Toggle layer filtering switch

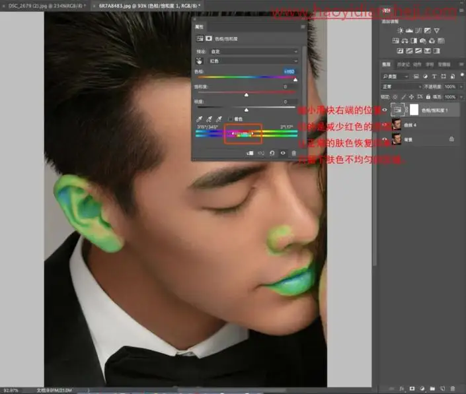point(462,75)
